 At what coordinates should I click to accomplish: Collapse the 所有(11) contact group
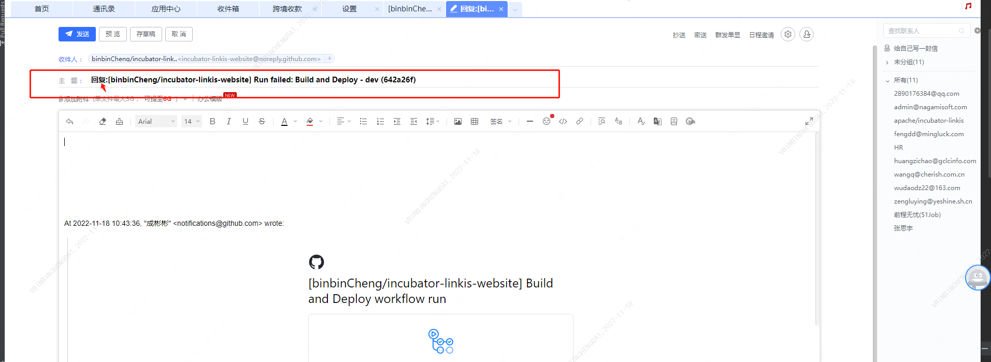pyautogui.click(x=887, y=81)
